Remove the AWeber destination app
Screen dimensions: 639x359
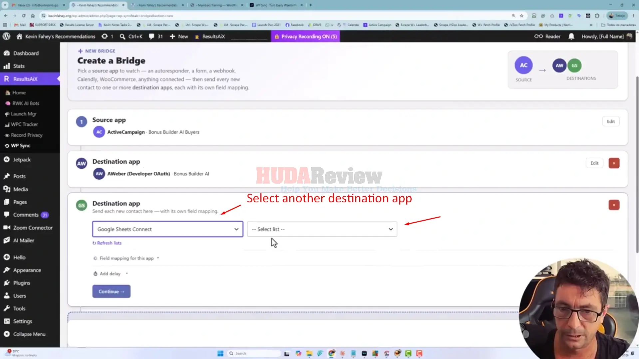614,163
